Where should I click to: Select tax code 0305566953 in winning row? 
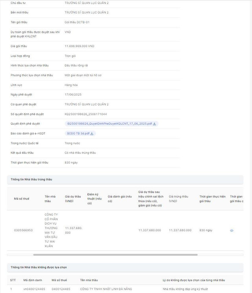click(x=23, y=230)
